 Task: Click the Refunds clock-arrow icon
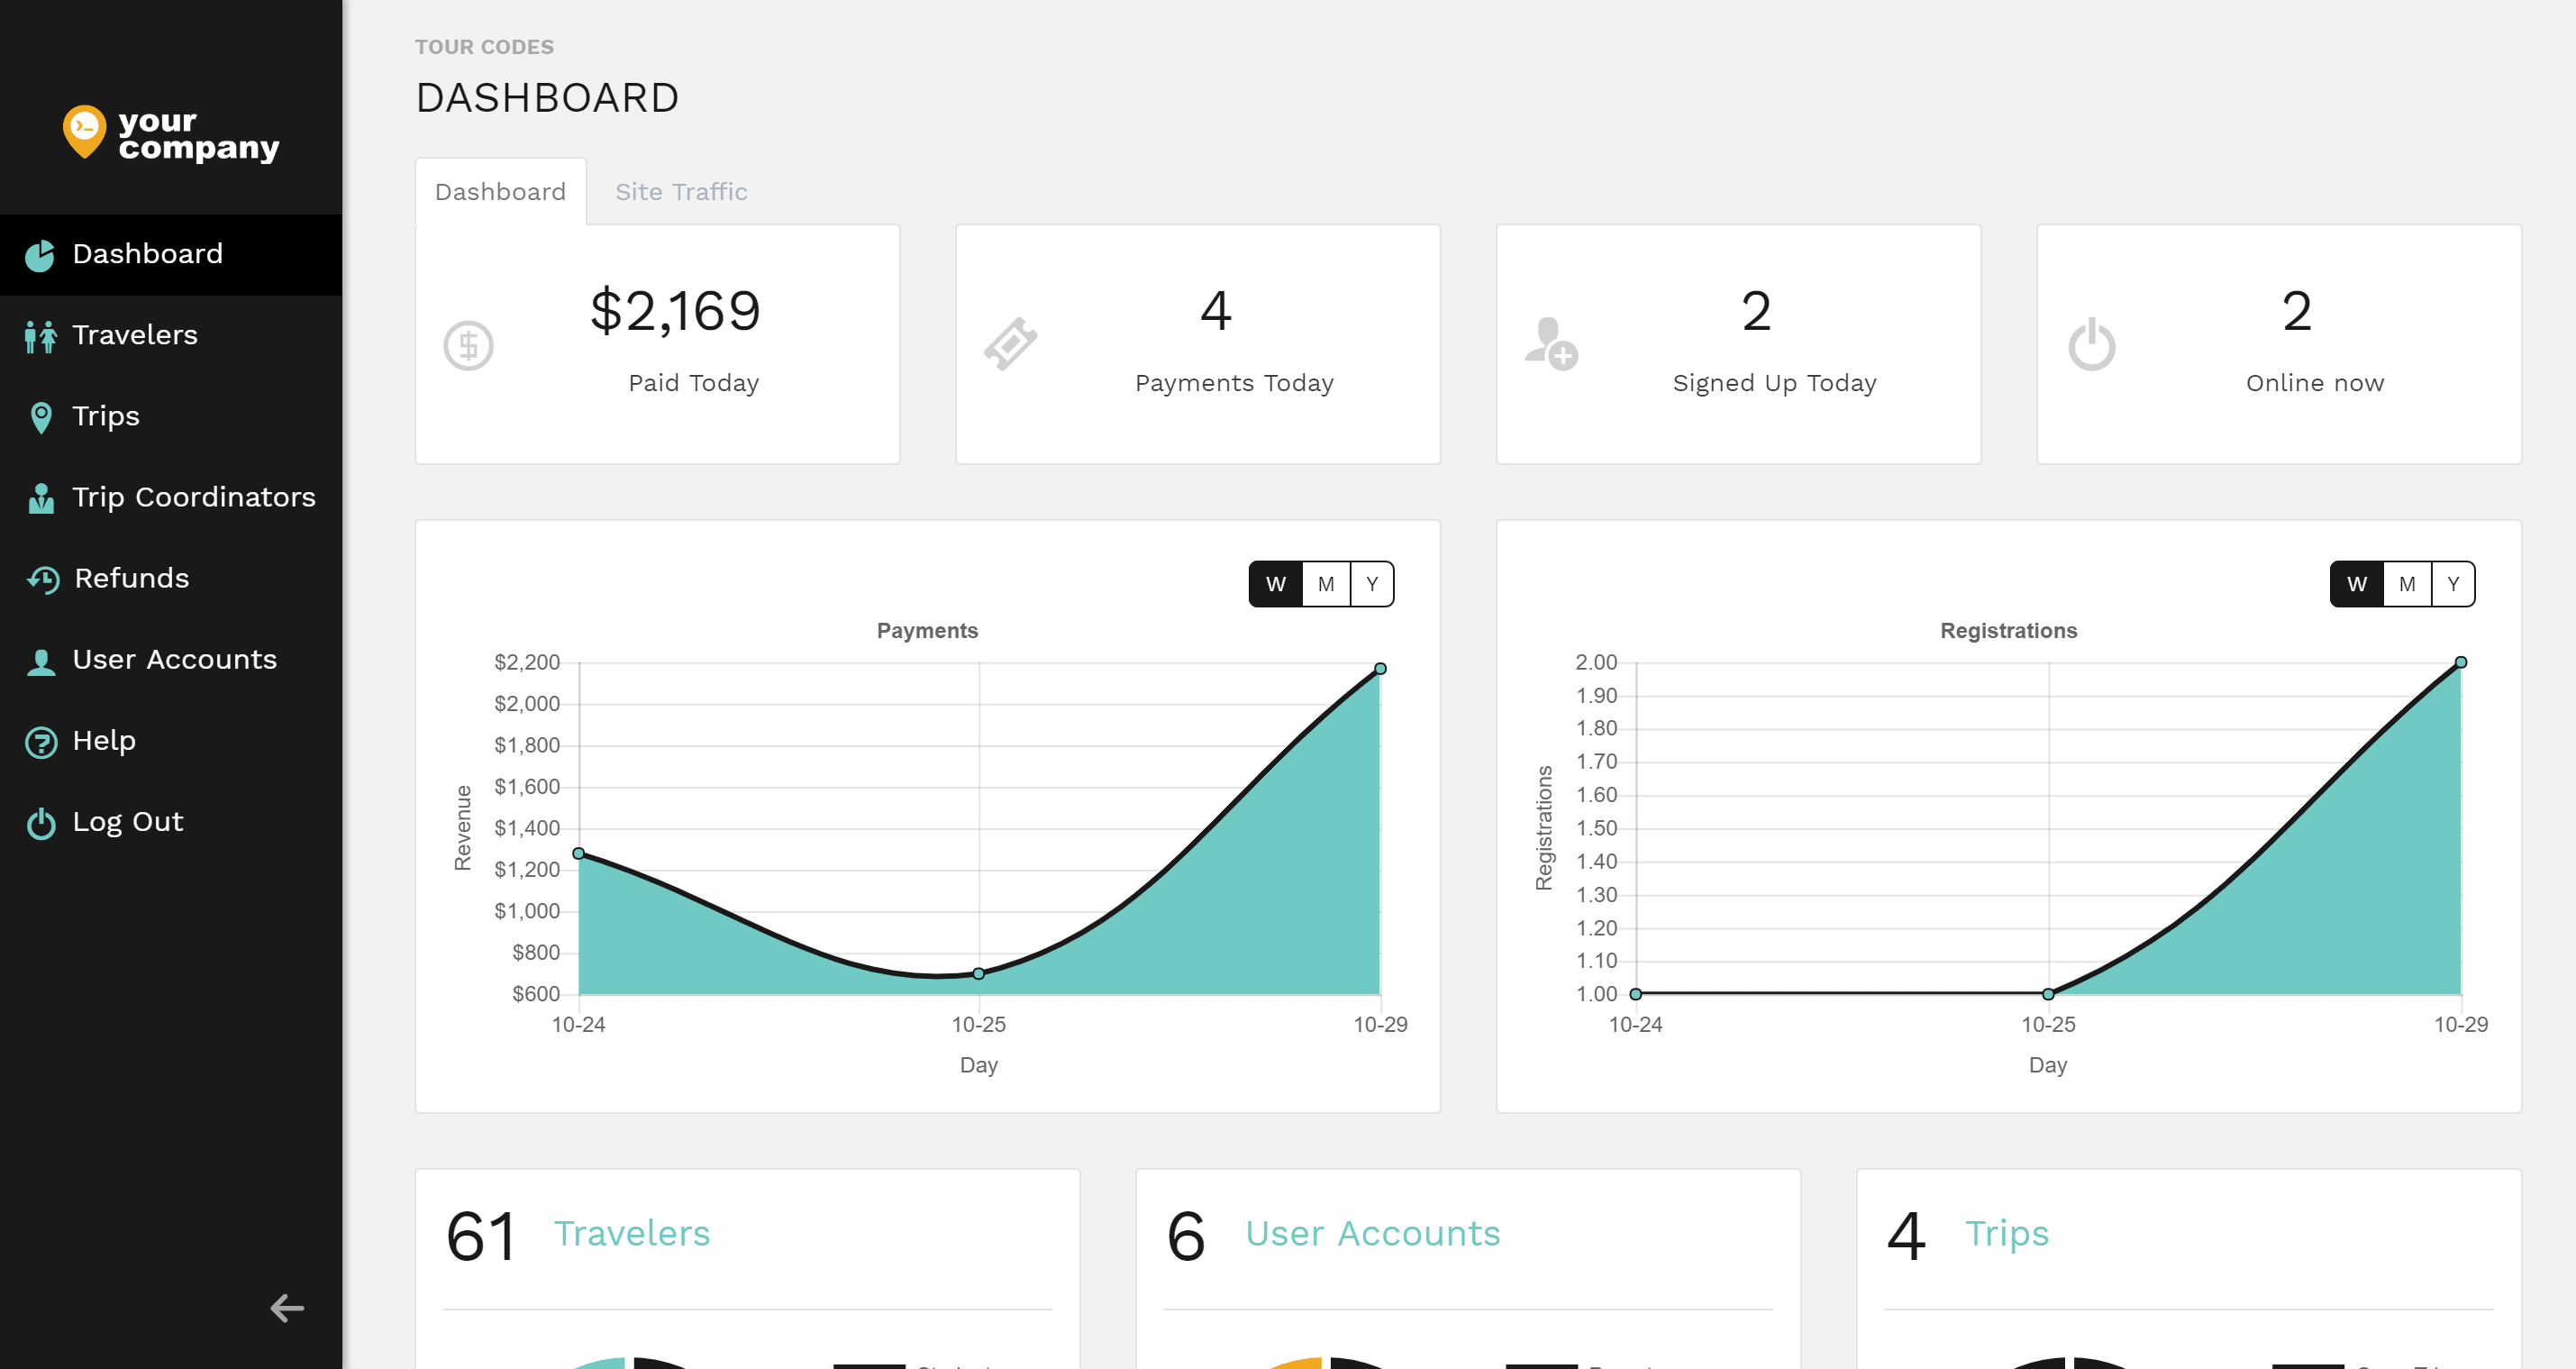[x=42, y=579]
